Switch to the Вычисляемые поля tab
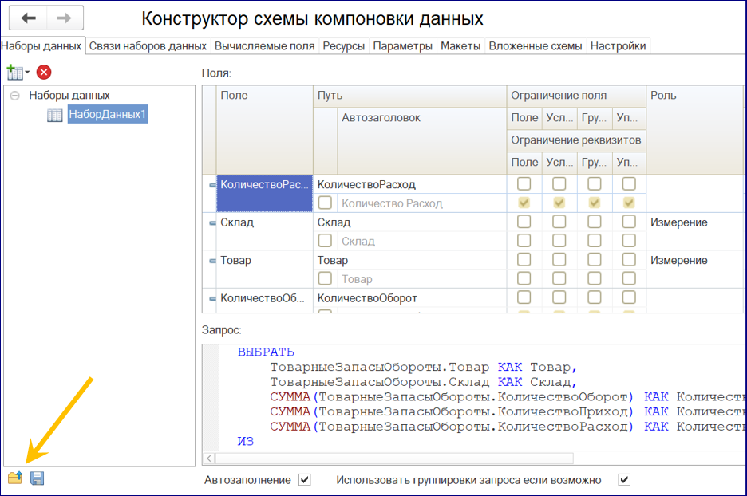 (264, 46)
